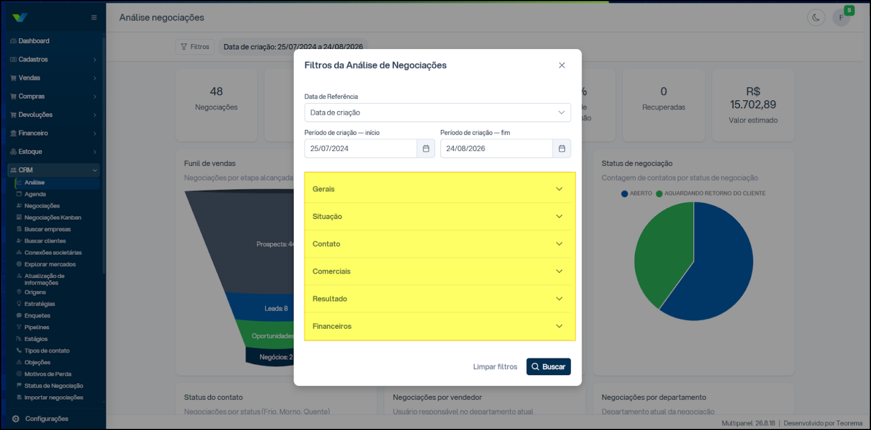Click início date input field
This screenshot has height=430, width=871.
point(361,148)
